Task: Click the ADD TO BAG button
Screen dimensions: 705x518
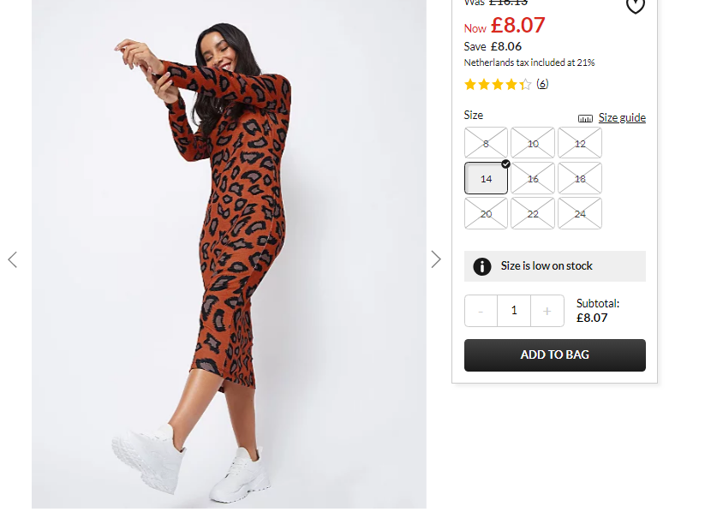Action: (x=555, y=355)
